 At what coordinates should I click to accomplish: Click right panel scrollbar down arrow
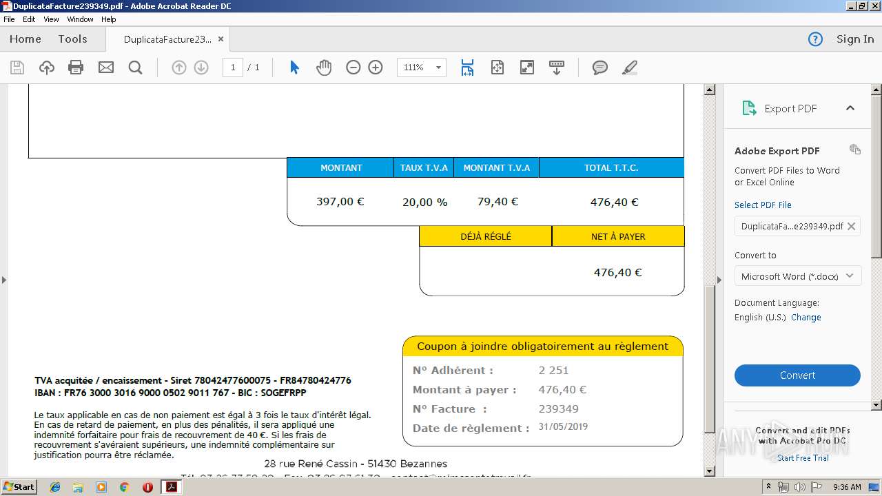point(876,405)
